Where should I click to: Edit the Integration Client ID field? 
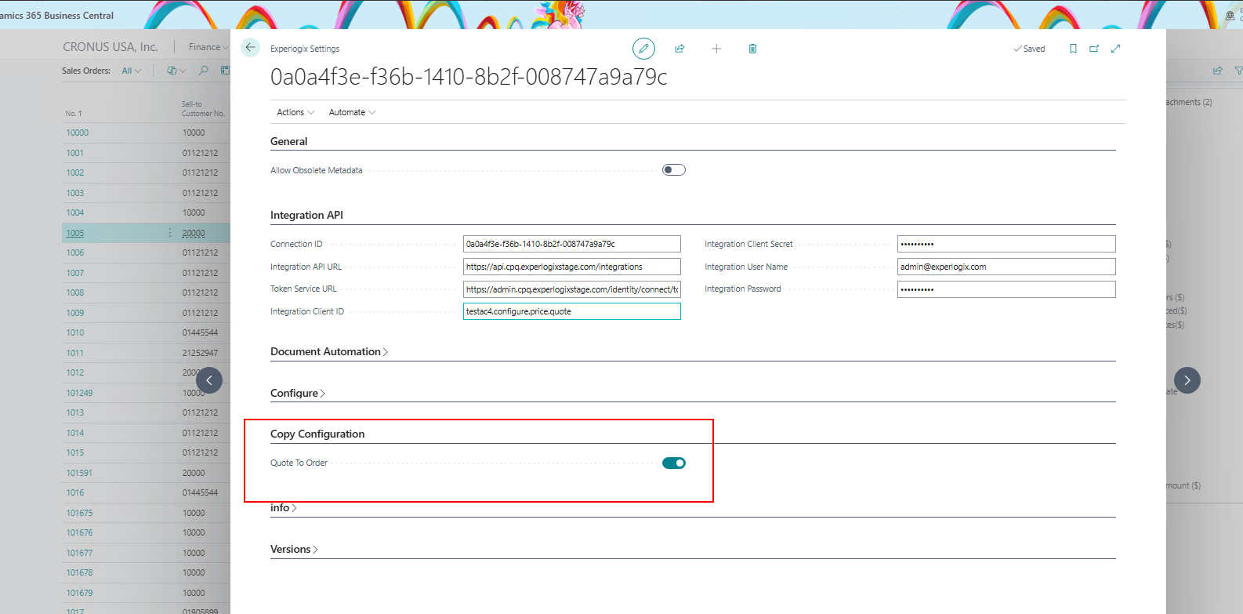click(x=572, y=311)
